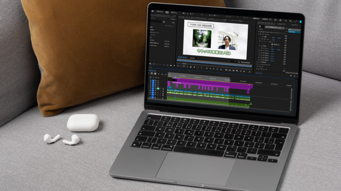The height and width of the screenshot is (191, 341).
Task: Toggle the lock on track V7
Action: tap(151, 77)
